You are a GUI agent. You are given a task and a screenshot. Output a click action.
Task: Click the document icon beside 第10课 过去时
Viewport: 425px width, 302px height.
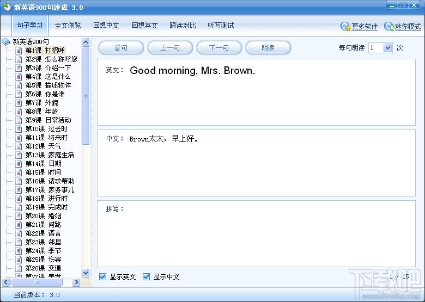click(19, 129)
